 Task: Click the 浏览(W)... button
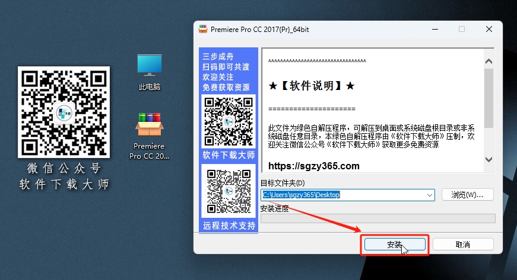pyautogui.click(x=467, y=195)
